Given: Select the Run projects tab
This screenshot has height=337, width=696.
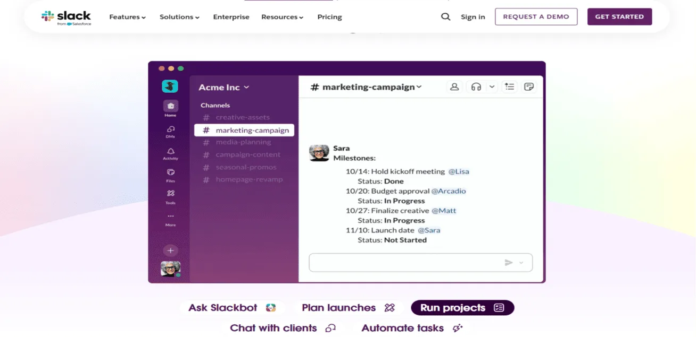Looking at the screenshot, I should tap(462, 308).
